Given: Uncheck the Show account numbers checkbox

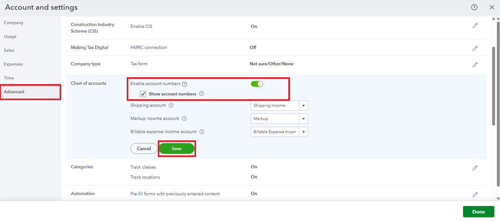Looking at the screenshot, I should [143, 94].
